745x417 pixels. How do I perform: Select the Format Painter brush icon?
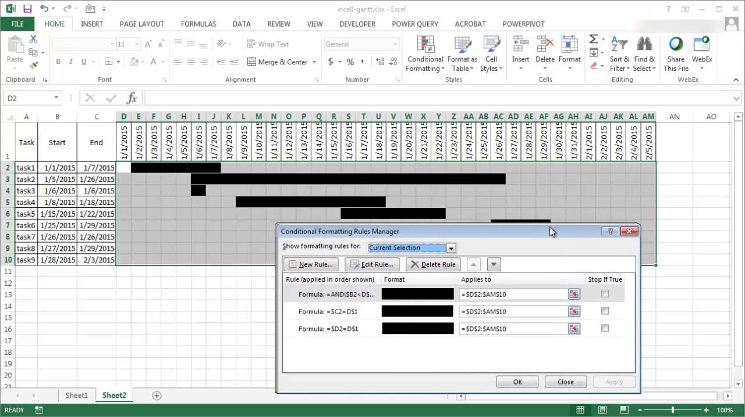pos(33,66)
